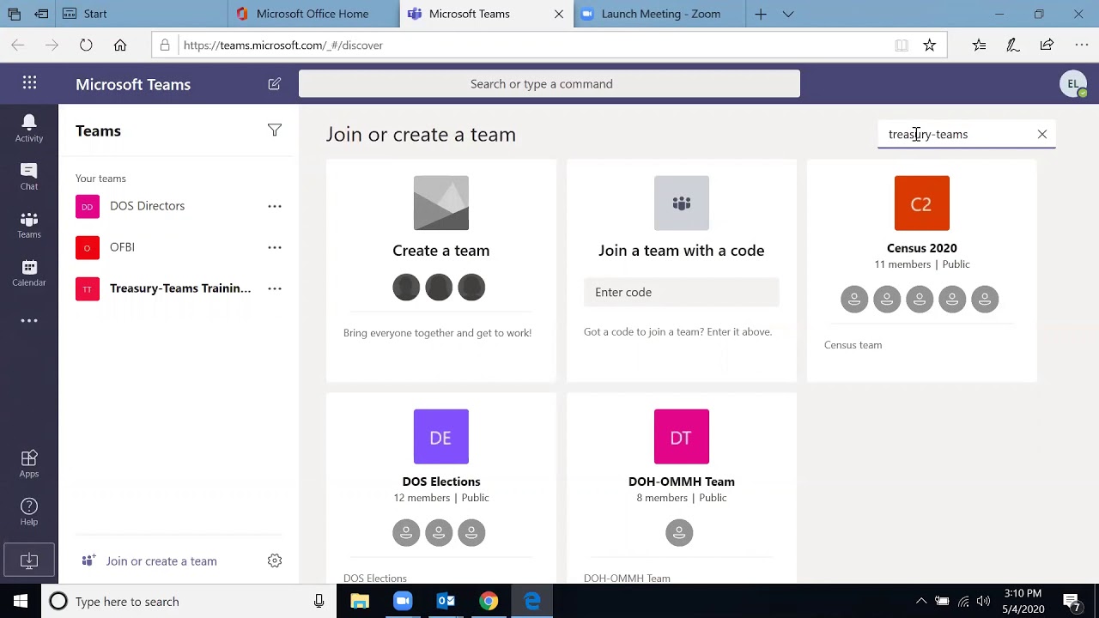This screenshot has width=1099, height=618.
Task: Open the Windows Start menu
Action: (21, 602)
